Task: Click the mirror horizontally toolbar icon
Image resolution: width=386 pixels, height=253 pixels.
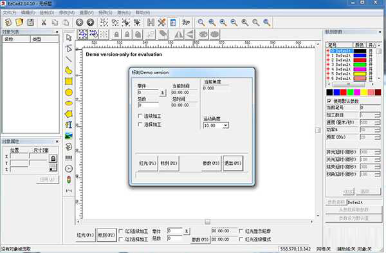Action: point(178,34)
